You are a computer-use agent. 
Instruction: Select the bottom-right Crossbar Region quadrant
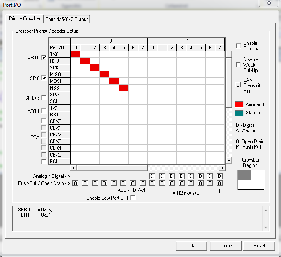point(258,185)
